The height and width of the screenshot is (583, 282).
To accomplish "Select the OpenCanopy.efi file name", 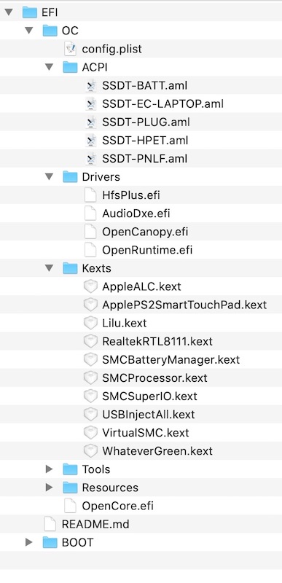I will (145, 232).
